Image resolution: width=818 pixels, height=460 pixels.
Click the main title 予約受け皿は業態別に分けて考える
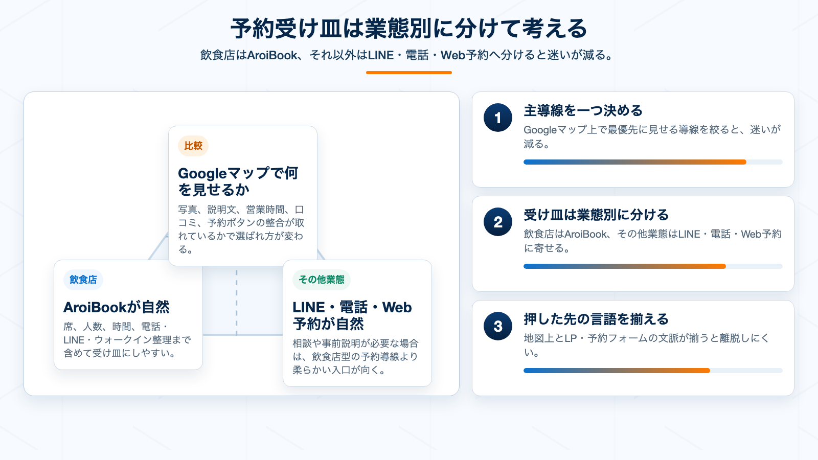pyautogui.click(x=409, y=29)
